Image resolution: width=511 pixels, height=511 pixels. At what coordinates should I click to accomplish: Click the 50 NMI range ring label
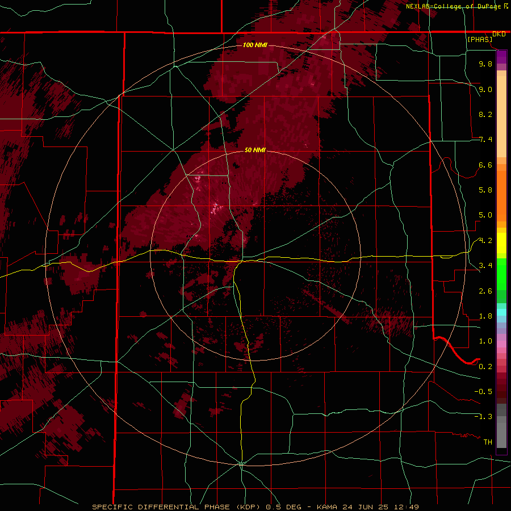(x=255, y=150)
